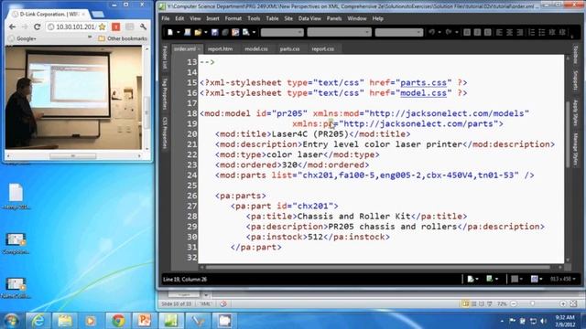Switch to the model.css tab

coord(256,48)
